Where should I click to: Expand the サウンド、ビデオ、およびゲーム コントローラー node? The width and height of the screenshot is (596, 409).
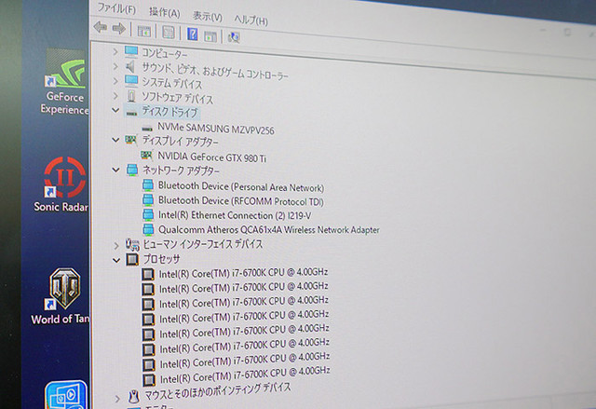(115, 66)
